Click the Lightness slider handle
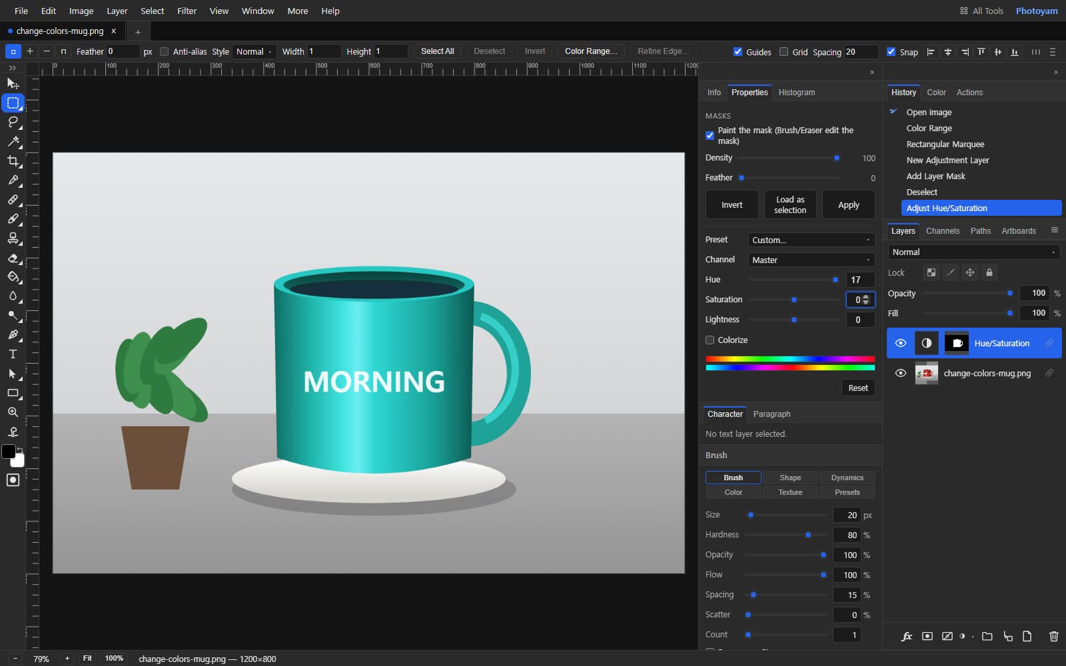Viewport: 1066px width, 666px height. click(x=794, y=320)
